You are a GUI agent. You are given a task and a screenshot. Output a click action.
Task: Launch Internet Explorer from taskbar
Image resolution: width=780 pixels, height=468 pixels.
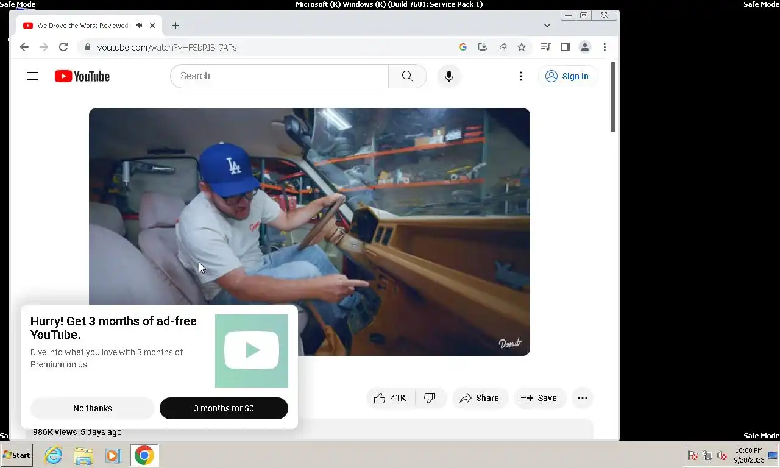54,455
